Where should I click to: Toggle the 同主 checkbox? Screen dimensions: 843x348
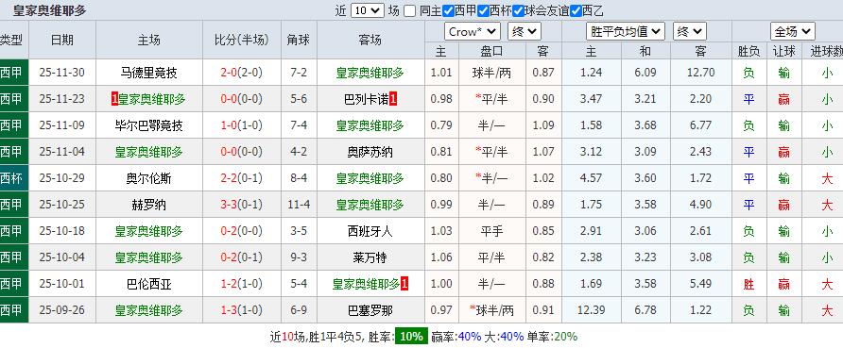click(409, 10)
